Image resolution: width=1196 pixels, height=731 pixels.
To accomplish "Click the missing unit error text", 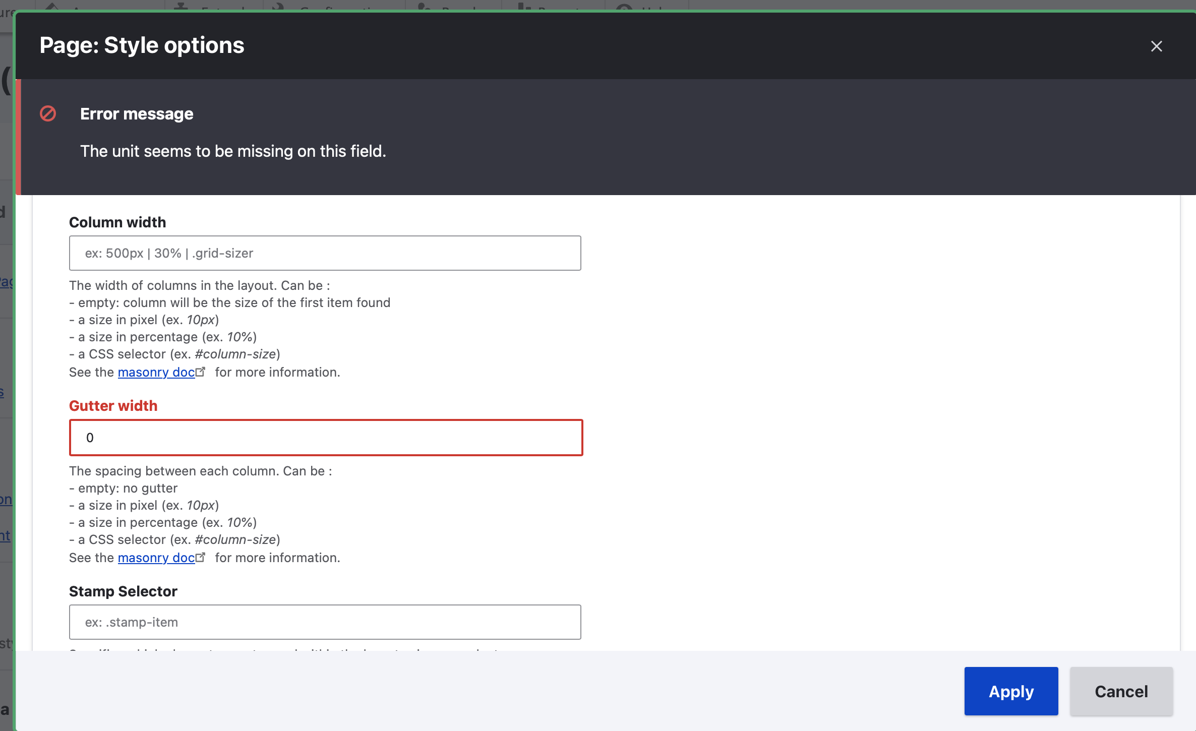I will (x=233, y=151).
